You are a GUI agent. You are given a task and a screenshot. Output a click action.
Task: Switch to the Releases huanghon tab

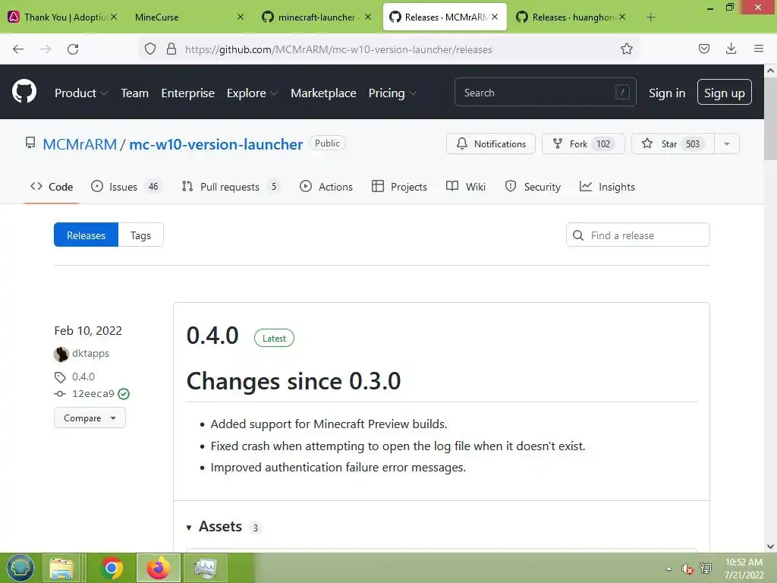pos(572,17)
